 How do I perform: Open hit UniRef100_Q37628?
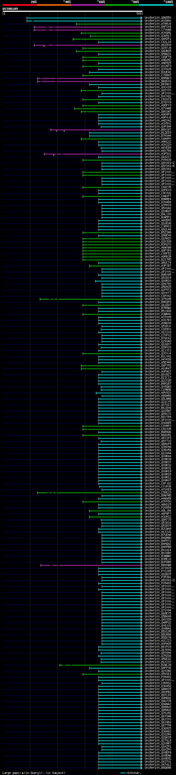pos(158,69)
